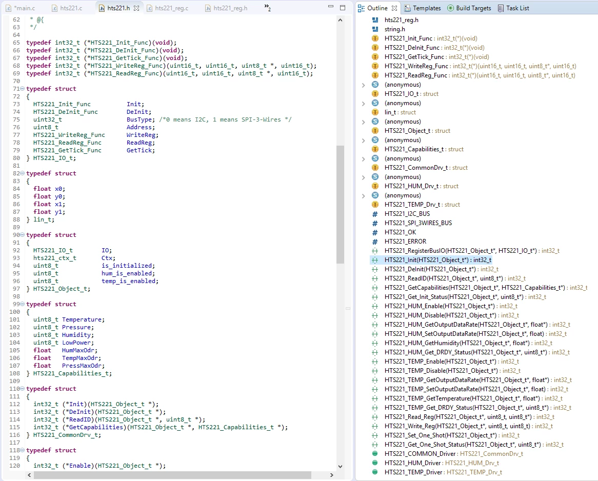598x481 pixels.
Task: Click the Outline view icon
Action: click(x=361, y=8)
